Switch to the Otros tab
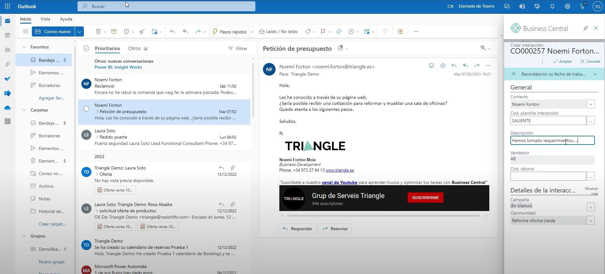This screenshot has height=274, width=605. point(134,49)
